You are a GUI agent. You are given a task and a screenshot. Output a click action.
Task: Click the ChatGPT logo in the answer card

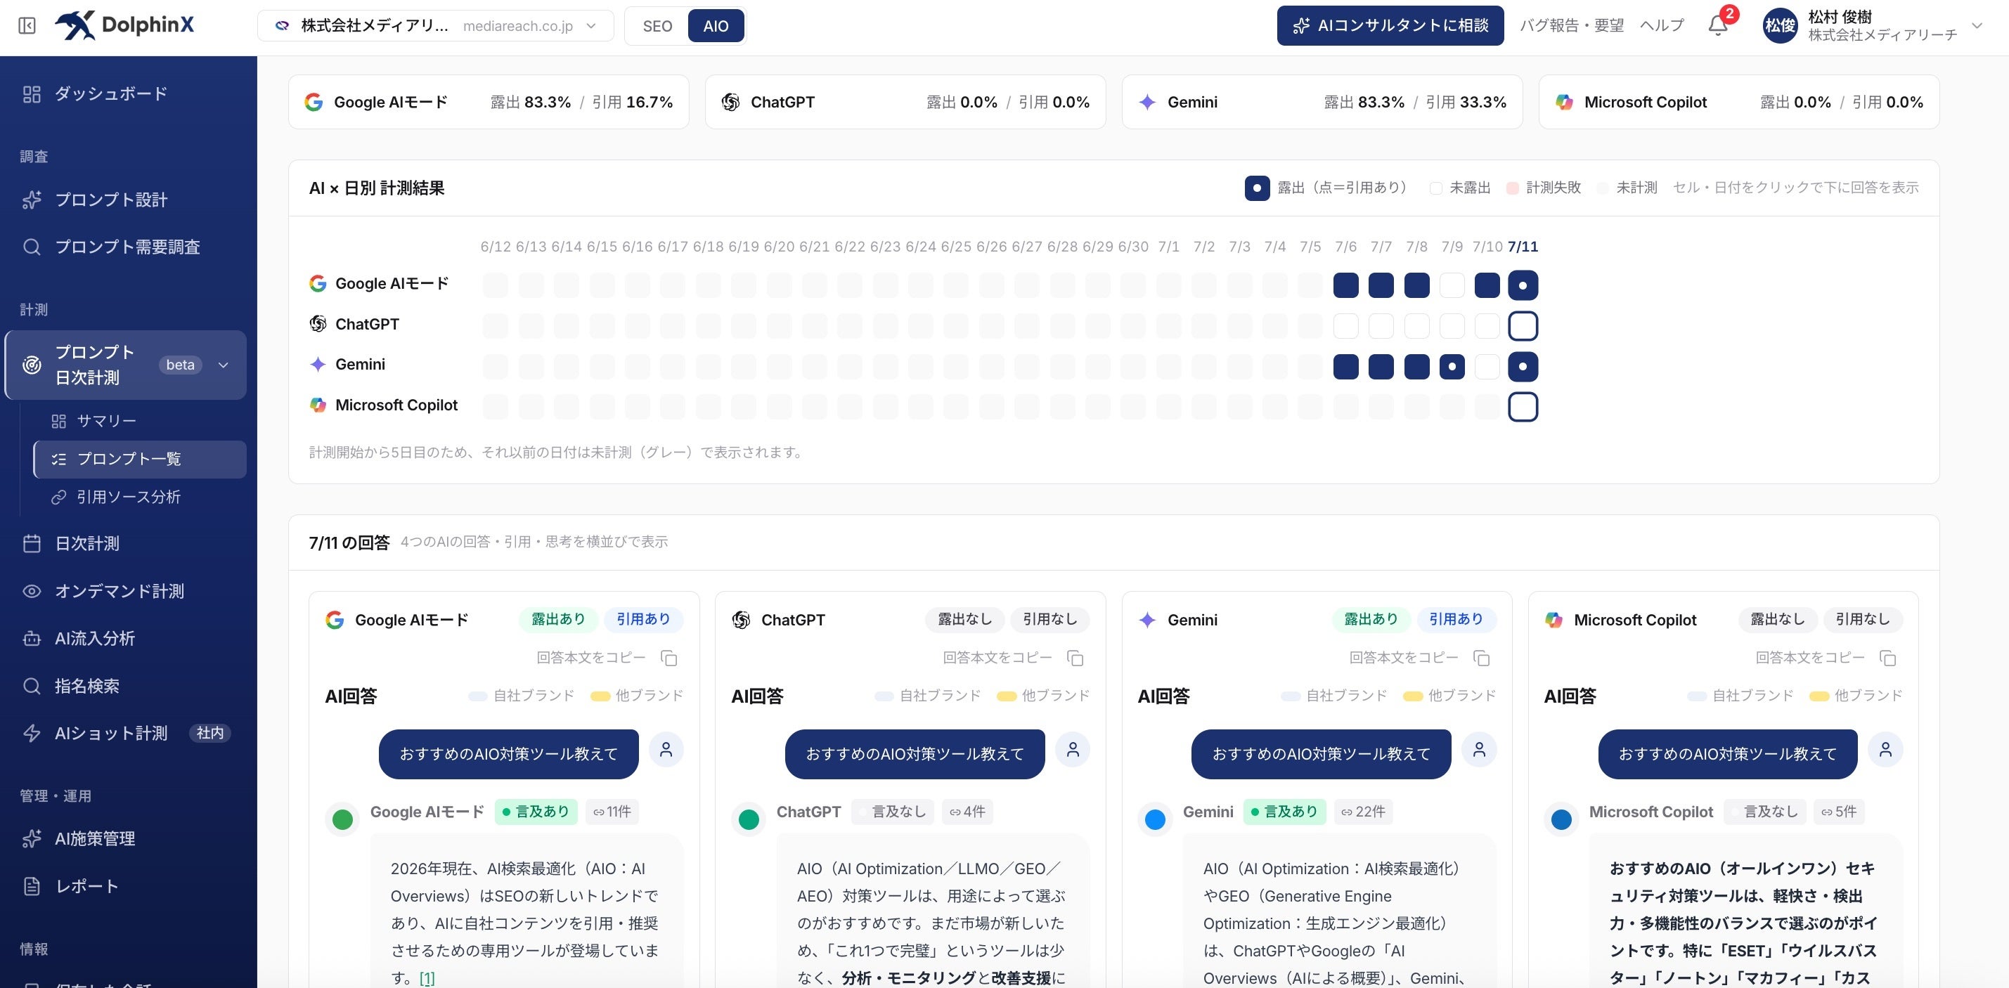[x=741, y=620]
